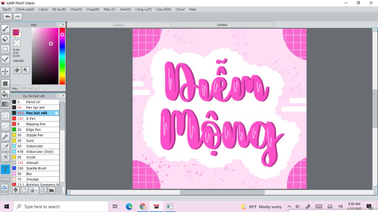Image resolution: width=378 pixels, height=212 pixels.
Task: Click the cloud brush download icon
Action: point(16,190)
